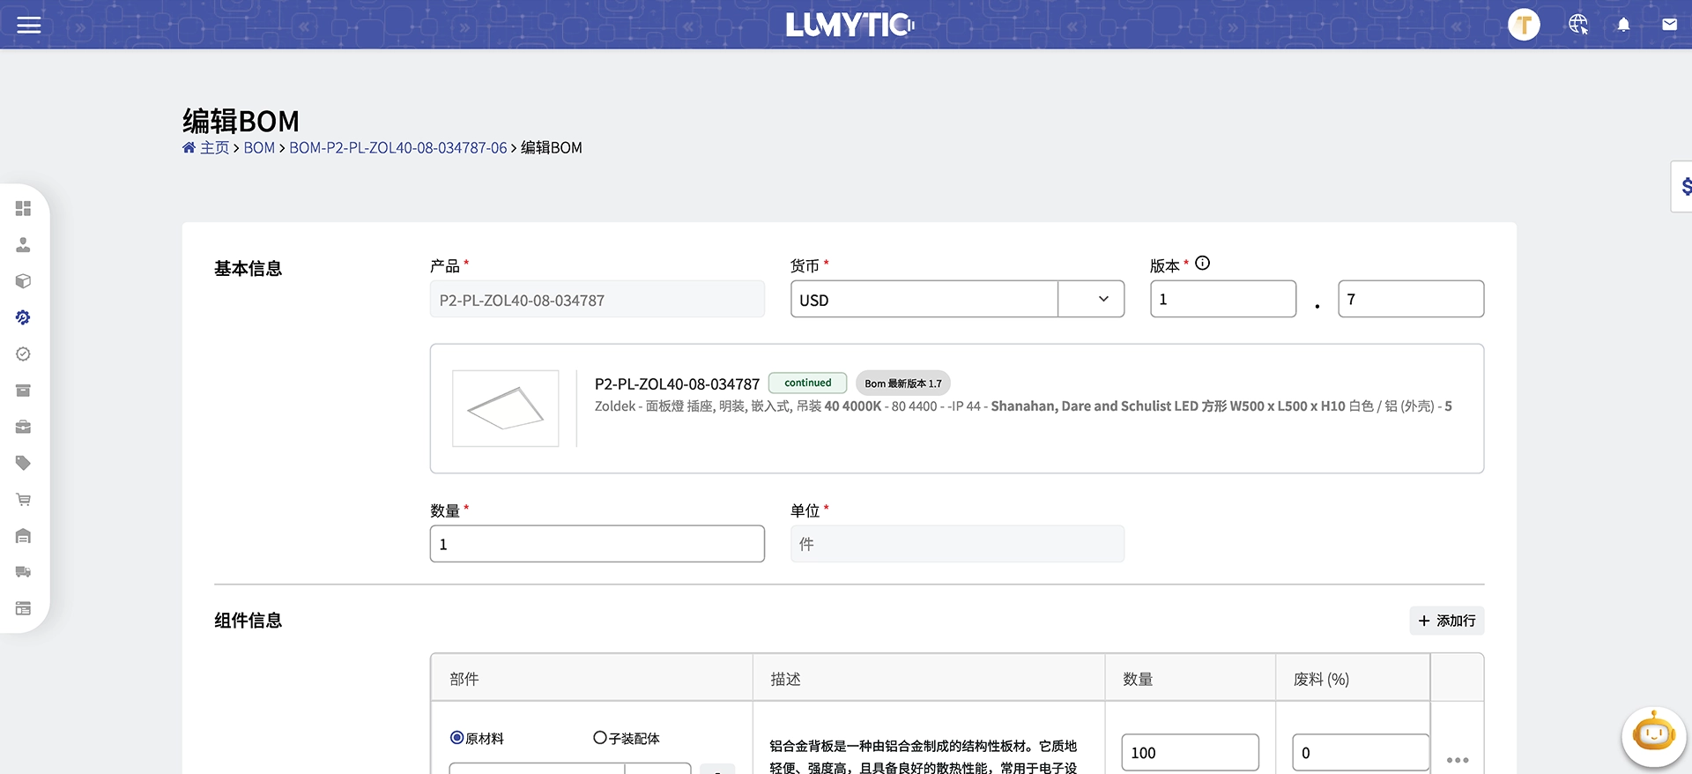Open the shopping cart sidebar icon

click(x=24, y=500)
